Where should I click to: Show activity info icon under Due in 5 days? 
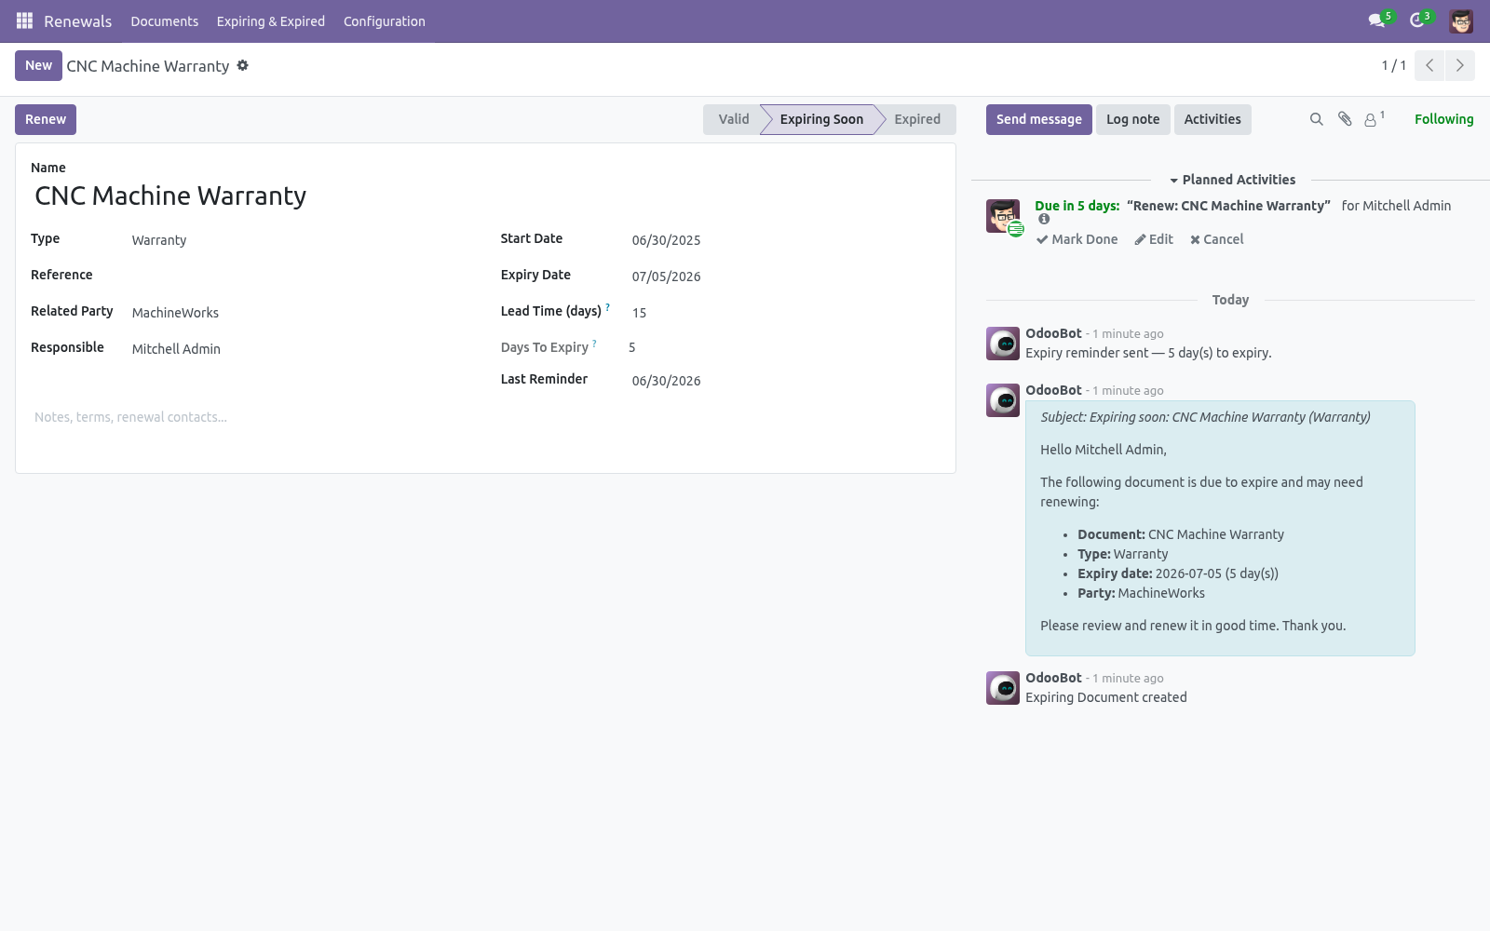point(1044,220)
